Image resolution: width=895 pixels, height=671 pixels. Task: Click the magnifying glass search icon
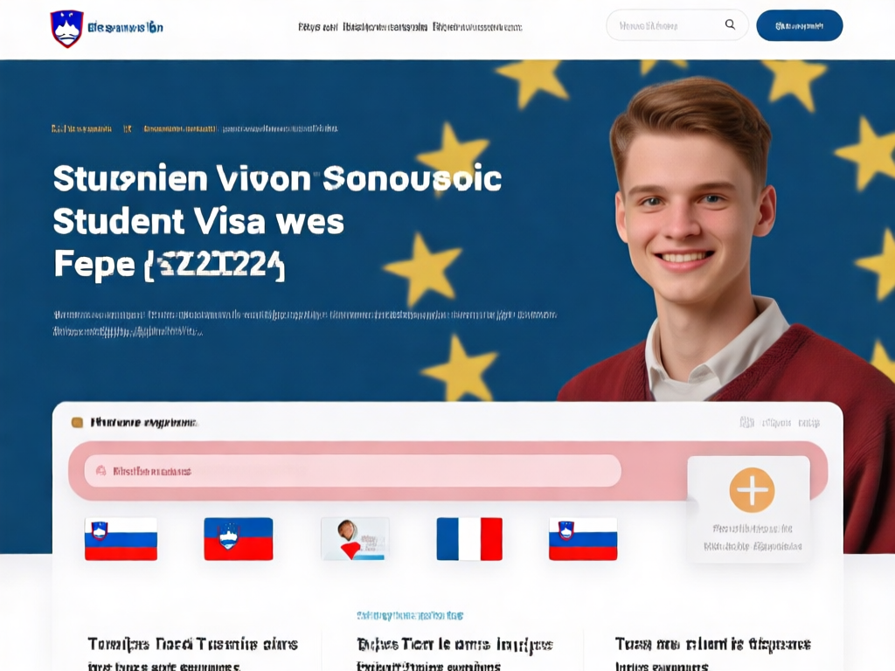click(x=730, y=24)
